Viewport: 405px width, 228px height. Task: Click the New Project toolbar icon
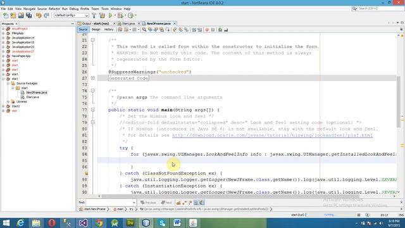[13, 15]
